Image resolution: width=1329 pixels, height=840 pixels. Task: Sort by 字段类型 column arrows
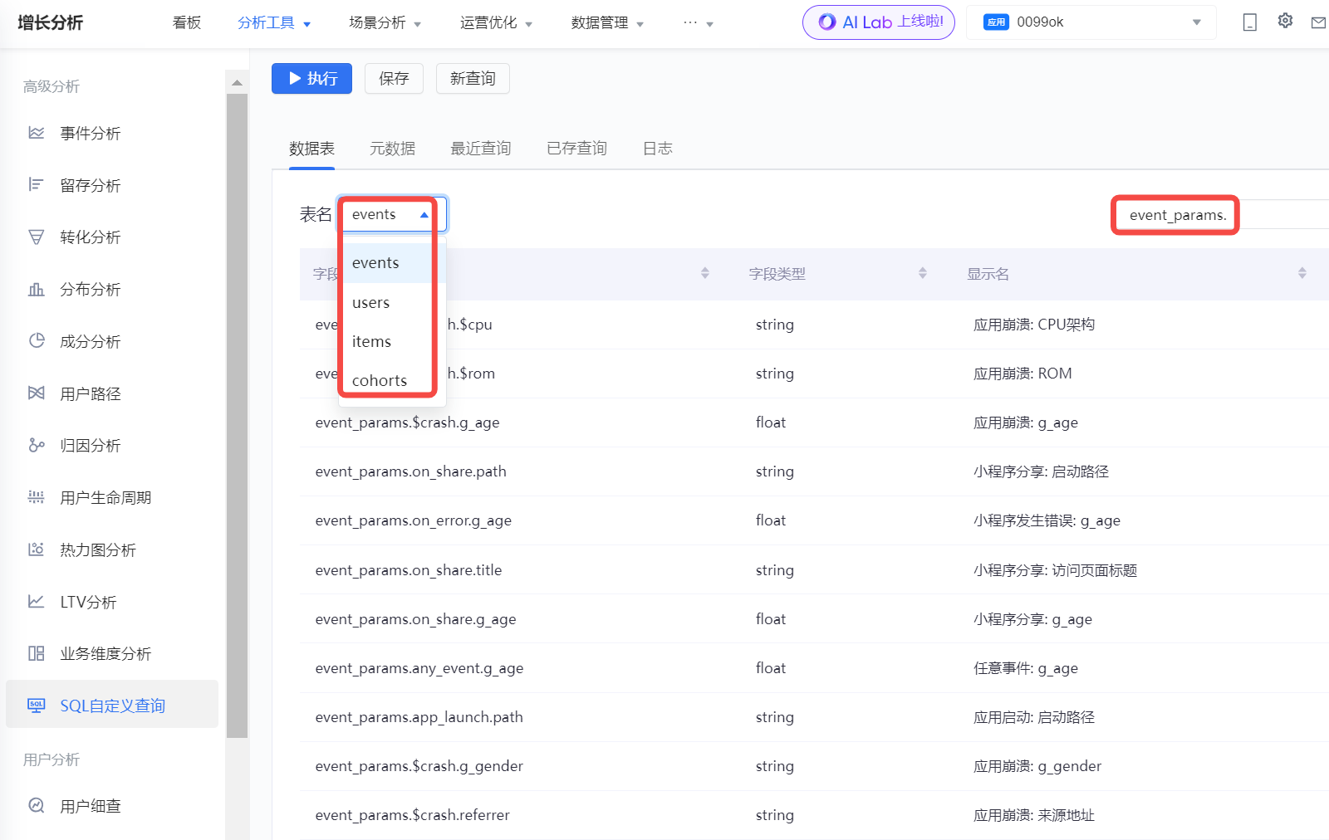[922, 273]
